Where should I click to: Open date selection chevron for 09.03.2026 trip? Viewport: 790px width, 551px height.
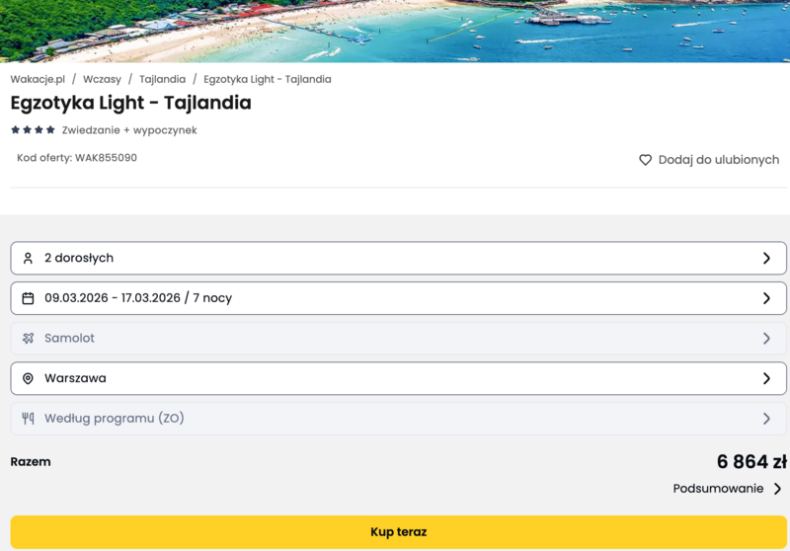766,298
